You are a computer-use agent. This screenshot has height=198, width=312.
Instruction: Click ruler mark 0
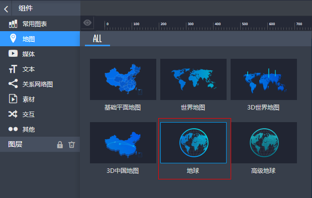(108, 24)
